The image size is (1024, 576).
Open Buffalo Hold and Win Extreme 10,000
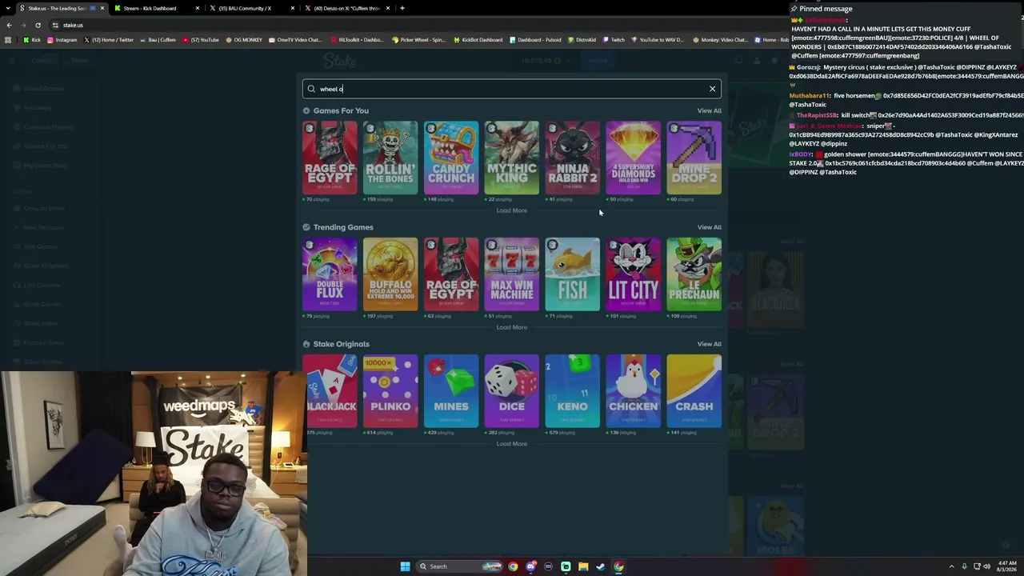(x=390, y=274)
